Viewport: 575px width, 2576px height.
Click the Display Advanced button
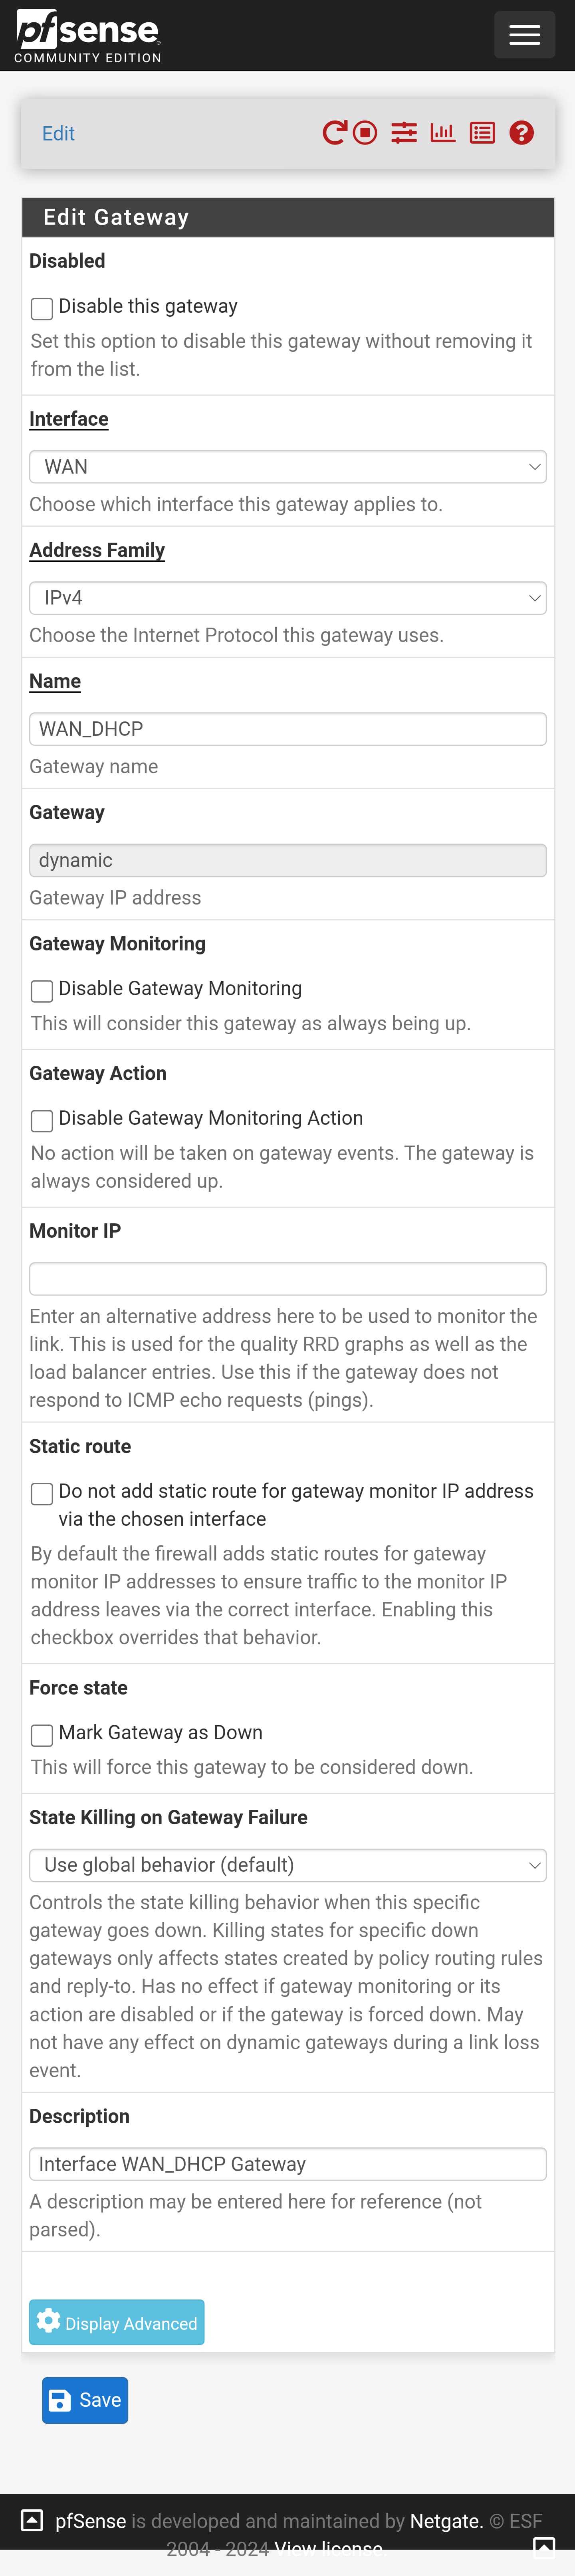point(117,2322)
